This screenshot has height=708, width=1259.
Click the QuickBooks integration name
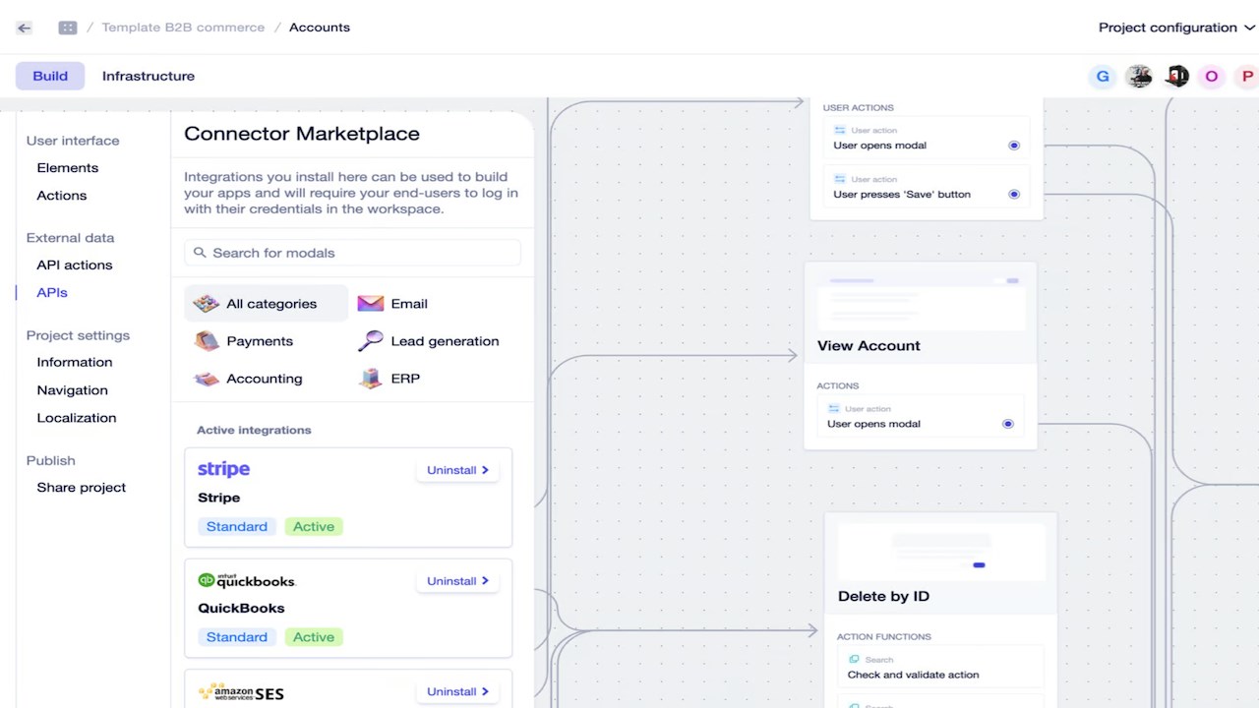pyautogui.click(x=241, y=608)
